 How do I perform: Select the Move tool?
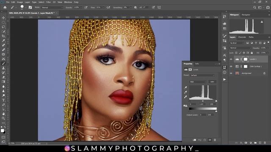pyautogui.click(x=3, y=18)
